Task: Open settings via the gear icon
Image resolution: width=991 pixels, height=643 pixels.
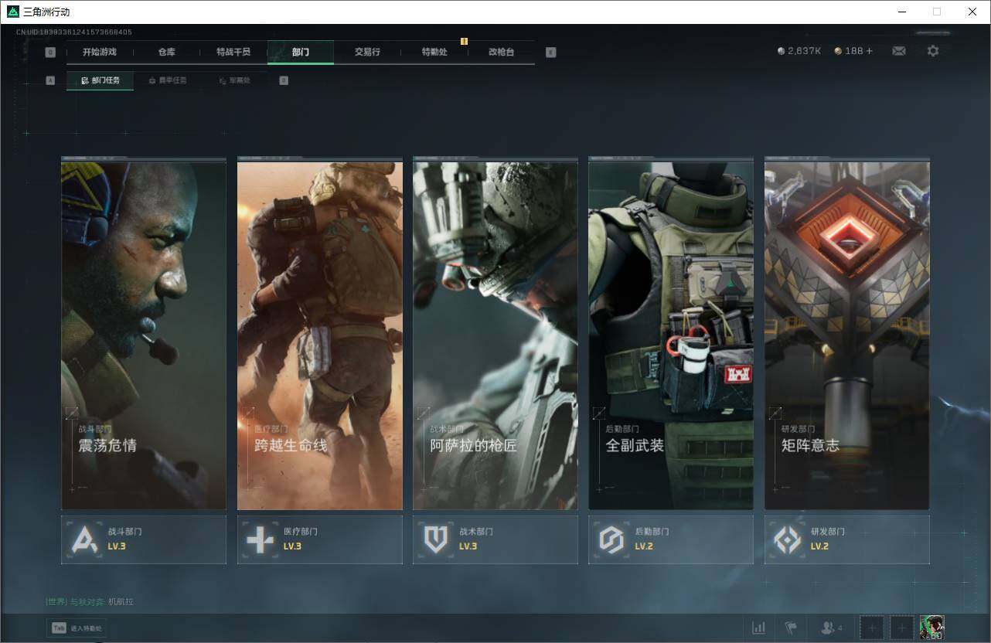Action: click(x=933, y=51)
